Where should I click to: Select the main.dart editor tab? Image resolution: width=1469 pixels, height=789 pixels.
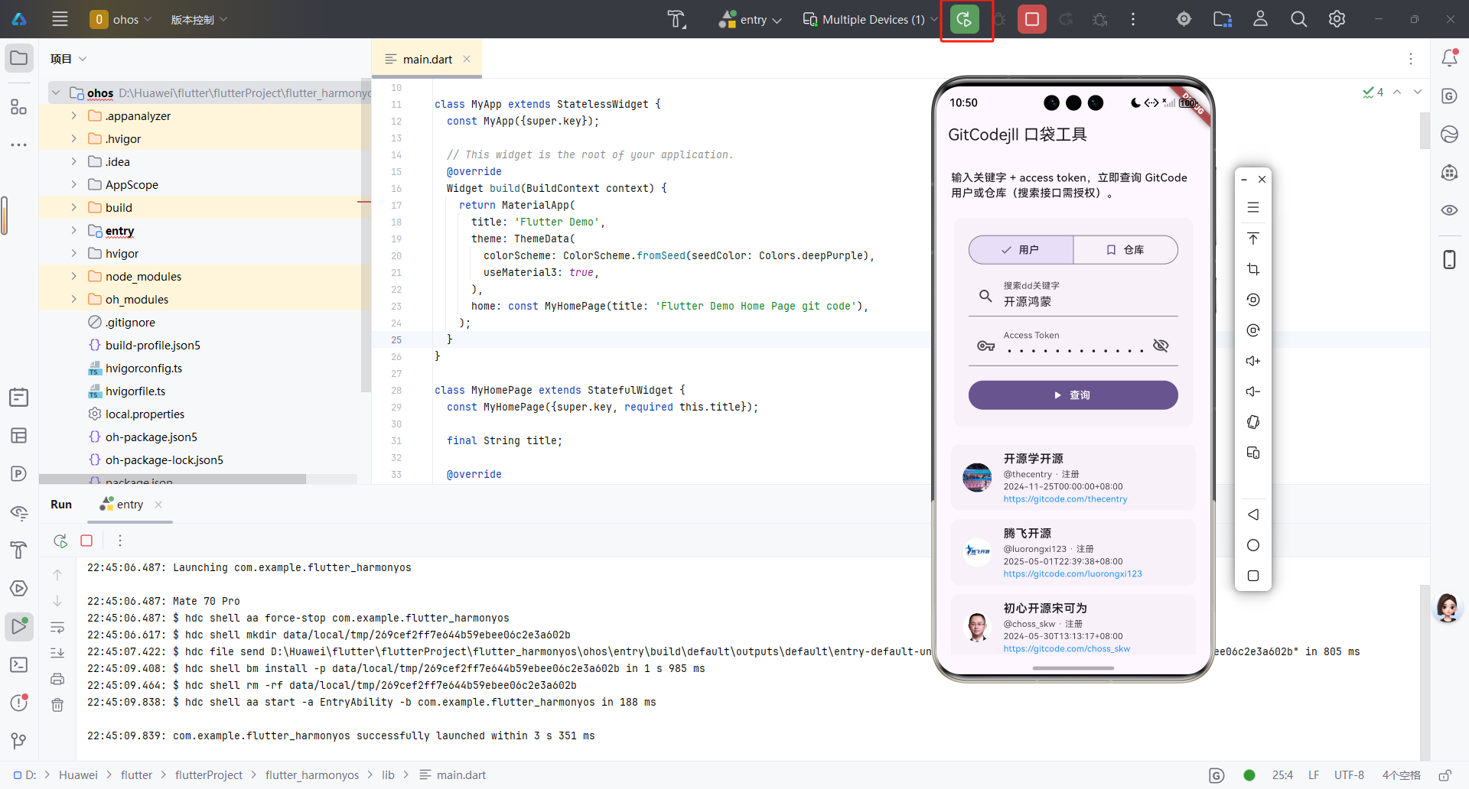(426, 59)
